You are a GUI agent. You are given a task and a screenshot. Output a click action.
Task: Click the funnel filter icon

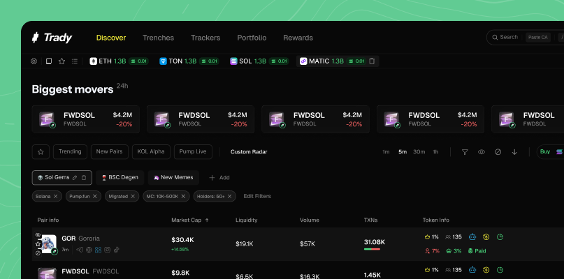465,152
